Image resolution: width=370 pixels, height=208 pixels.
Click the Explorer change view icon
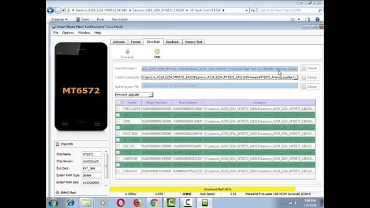[293, 19]
